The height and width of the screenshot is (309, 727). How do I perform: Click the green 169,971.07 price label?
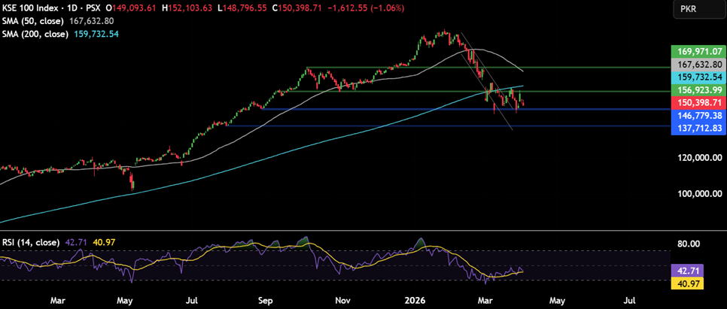pos(697,51)
